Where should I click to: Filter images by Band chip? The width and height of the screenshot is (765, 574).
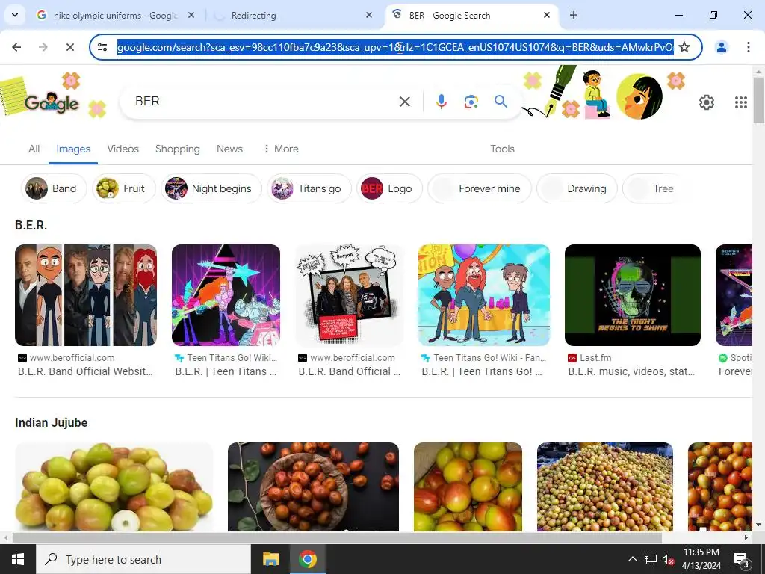pyautogui.click(x=54, y=188)
